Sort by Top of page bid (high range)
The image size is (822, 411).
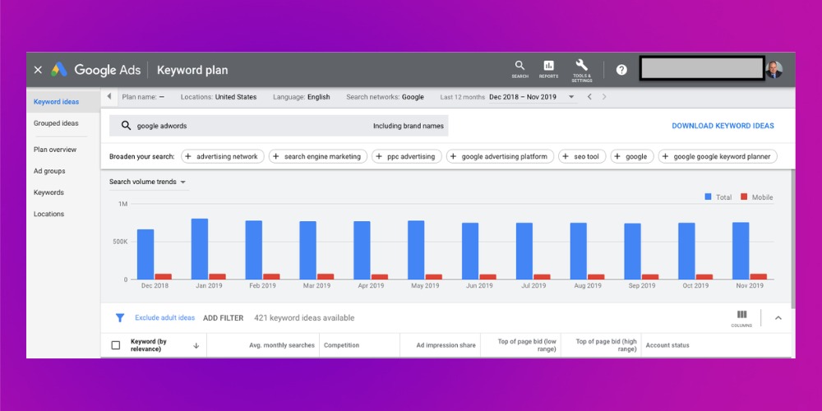[606, 345]
